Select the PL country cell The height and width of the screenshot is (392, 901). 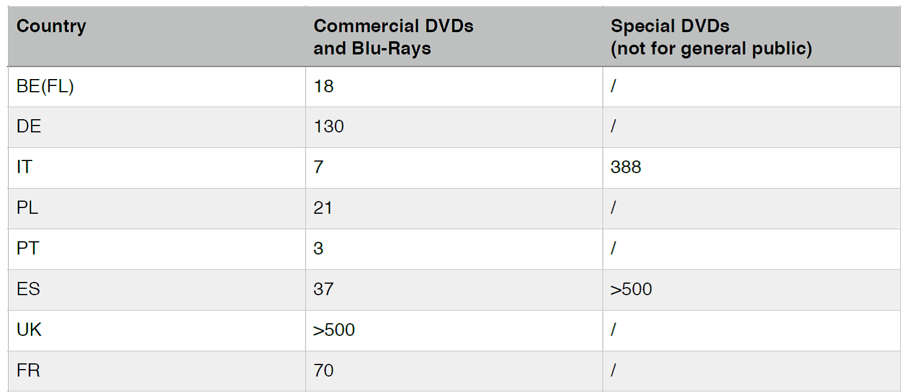(x=27, y=208)
